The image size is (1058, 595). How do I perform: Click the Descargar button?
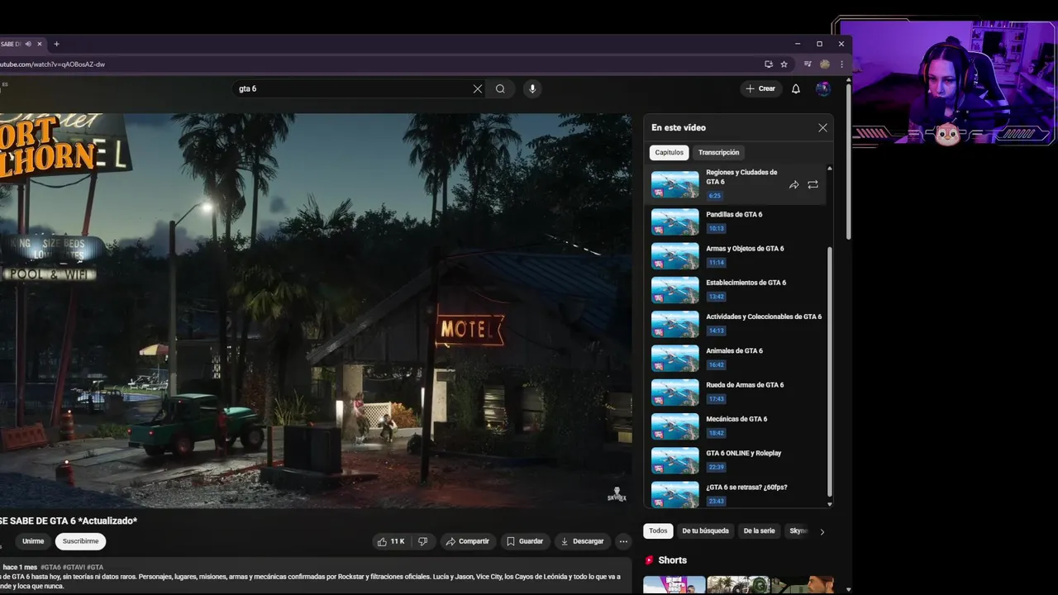click(x=583, y=541)
